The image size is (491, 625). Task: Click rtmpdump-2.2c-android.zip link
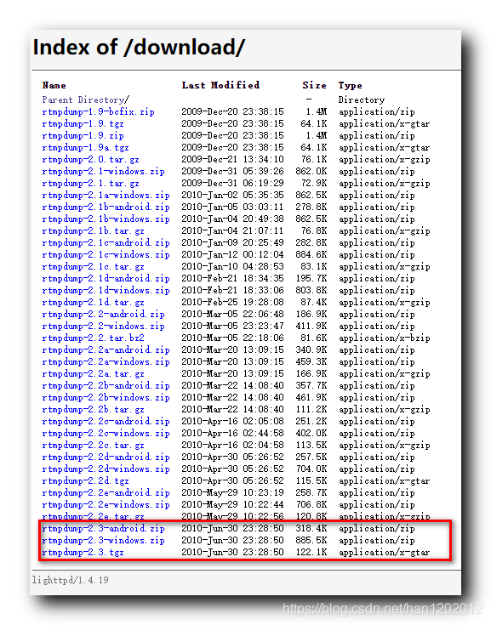click(106, 421)
